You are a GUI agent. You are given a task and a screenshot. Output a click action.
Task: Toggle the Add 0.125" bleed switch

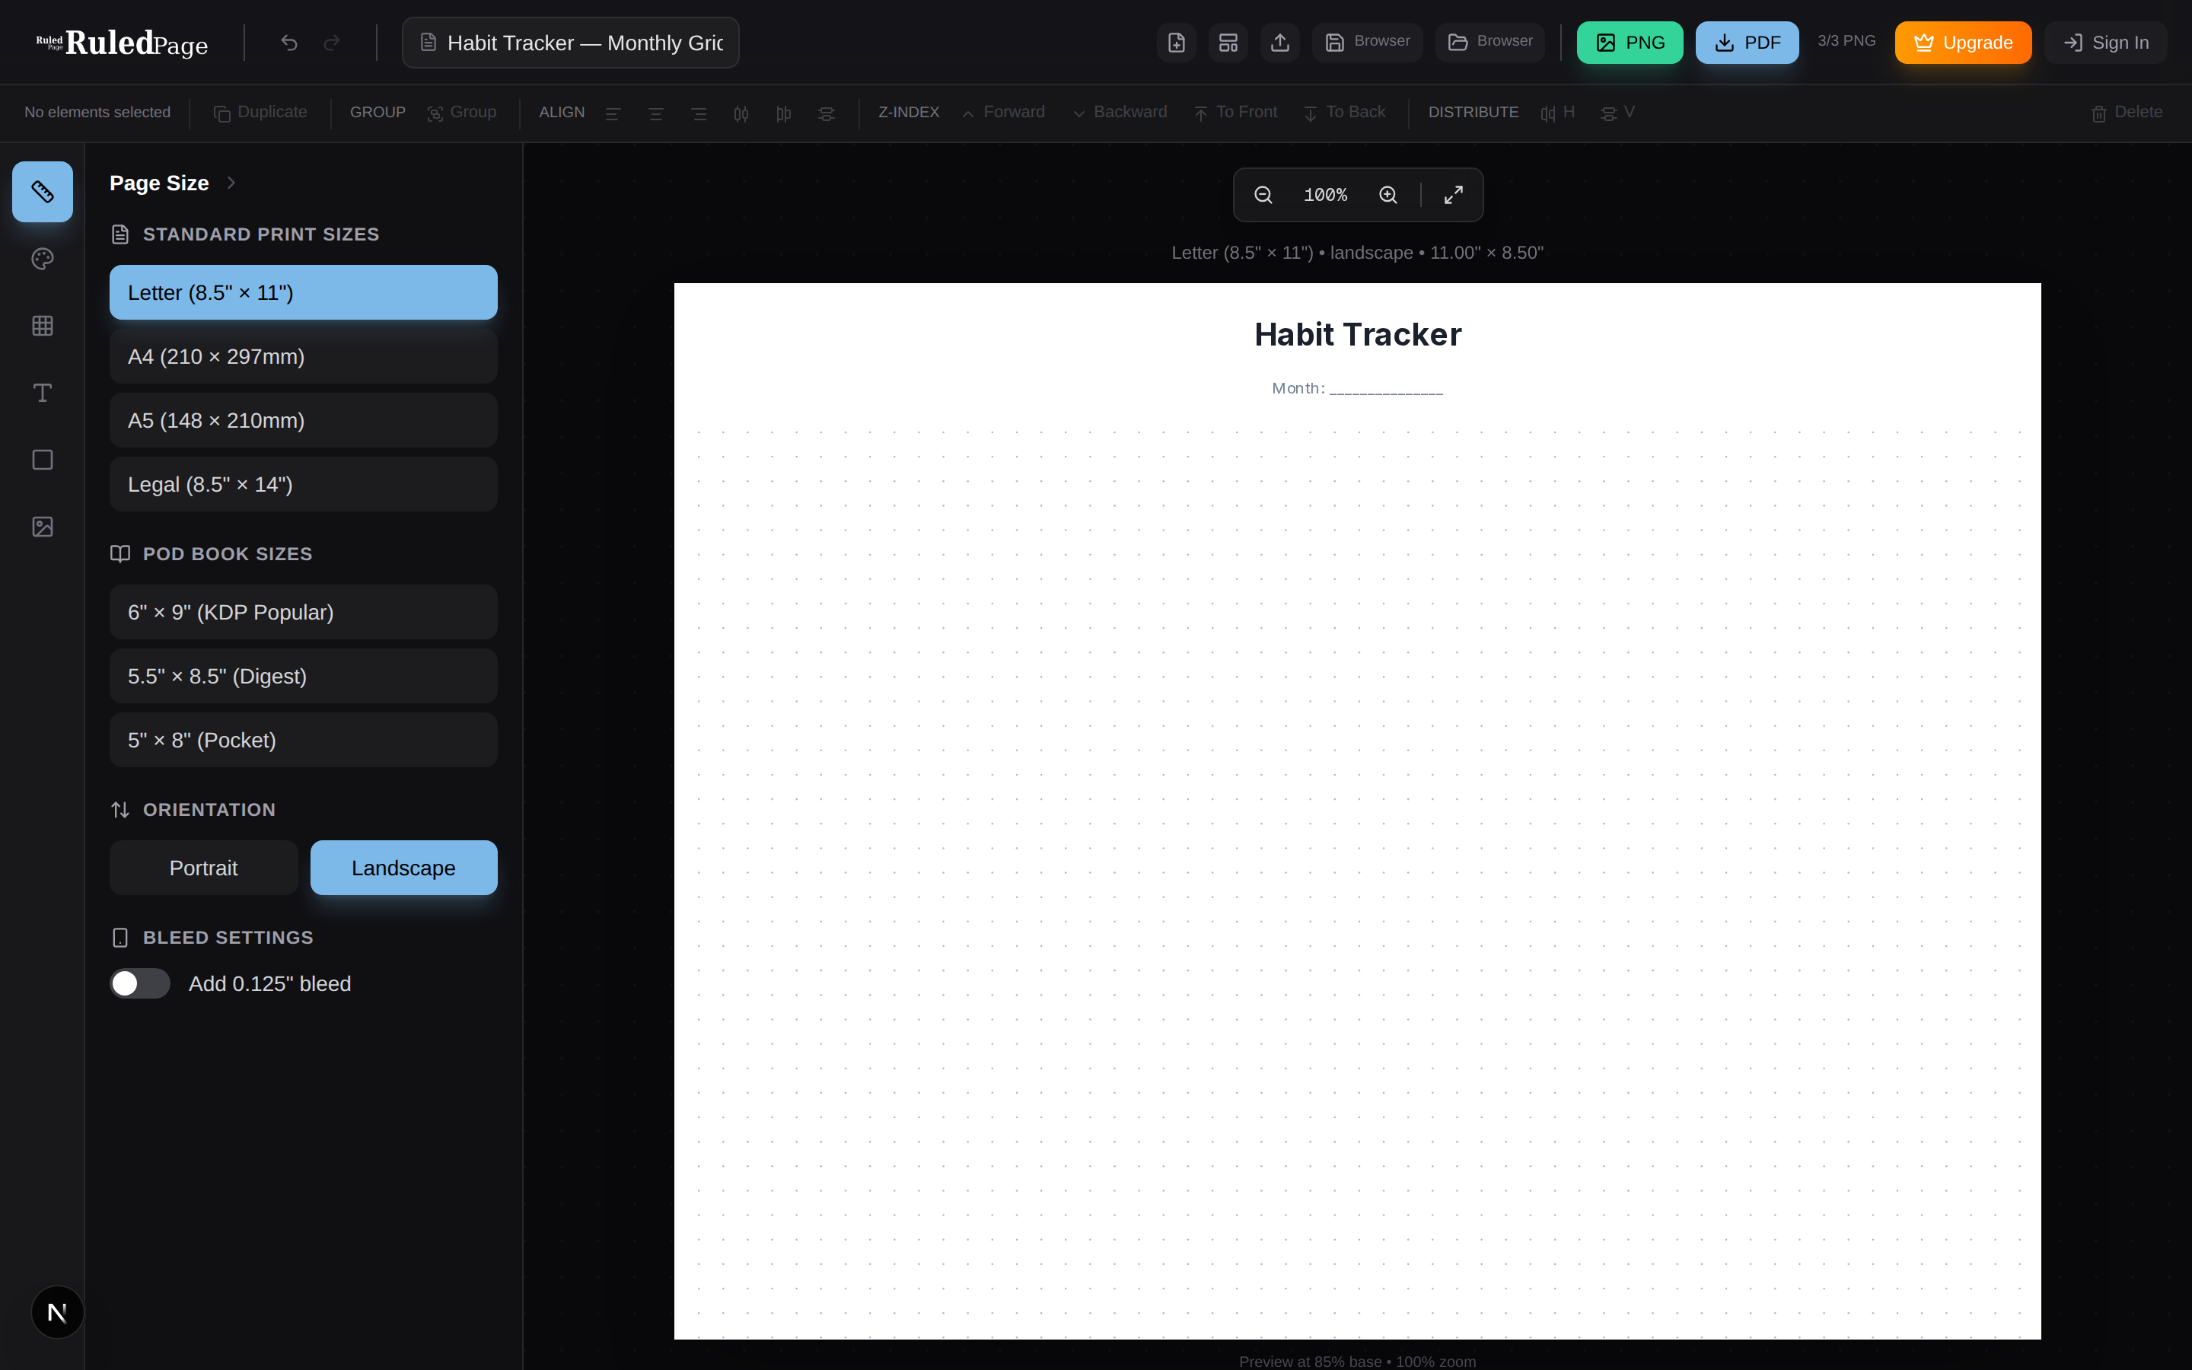tap(140, 983)
